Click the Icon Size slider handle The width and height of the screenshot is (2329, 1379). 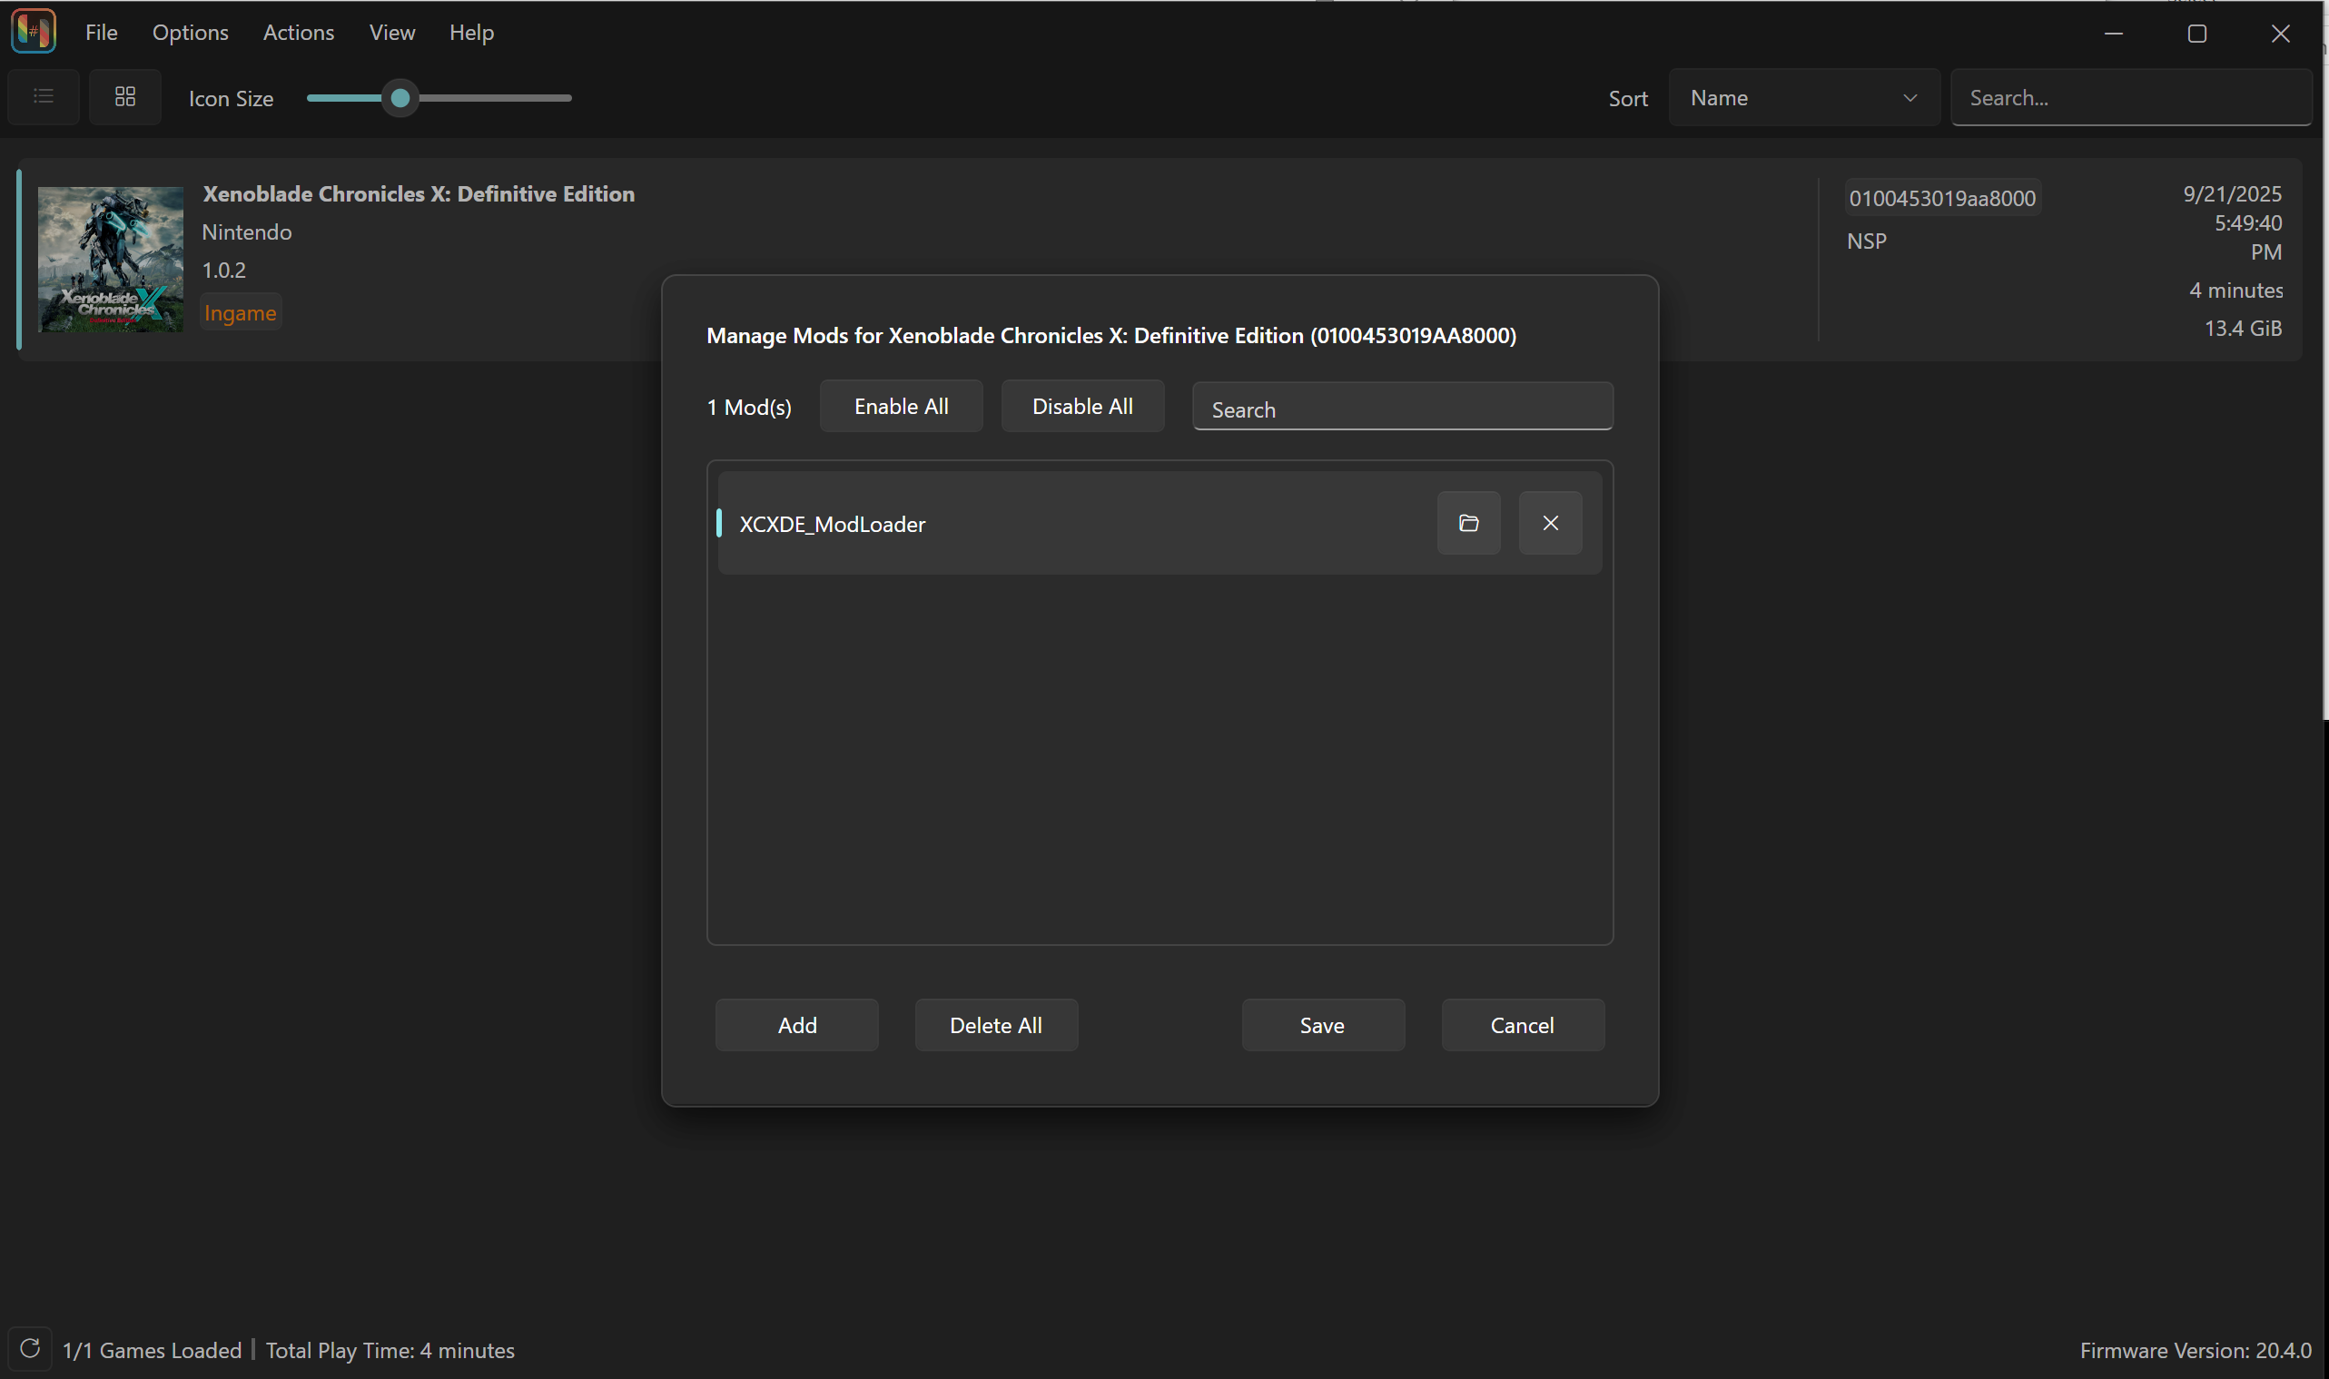click(400, 97)
